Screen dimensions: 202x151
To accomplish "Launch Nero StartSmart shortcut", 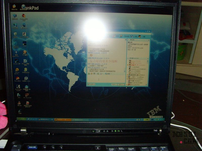I will tap(18, 79).
